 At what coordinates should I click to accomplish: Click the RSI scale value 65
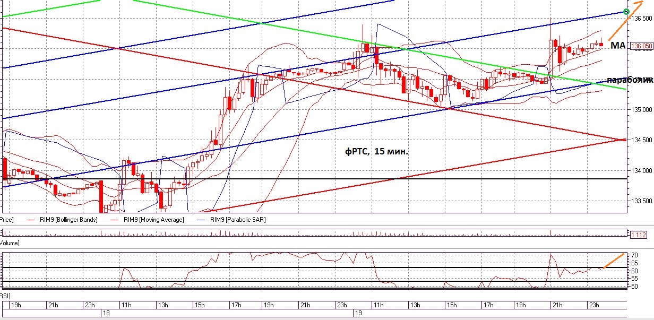634,263
